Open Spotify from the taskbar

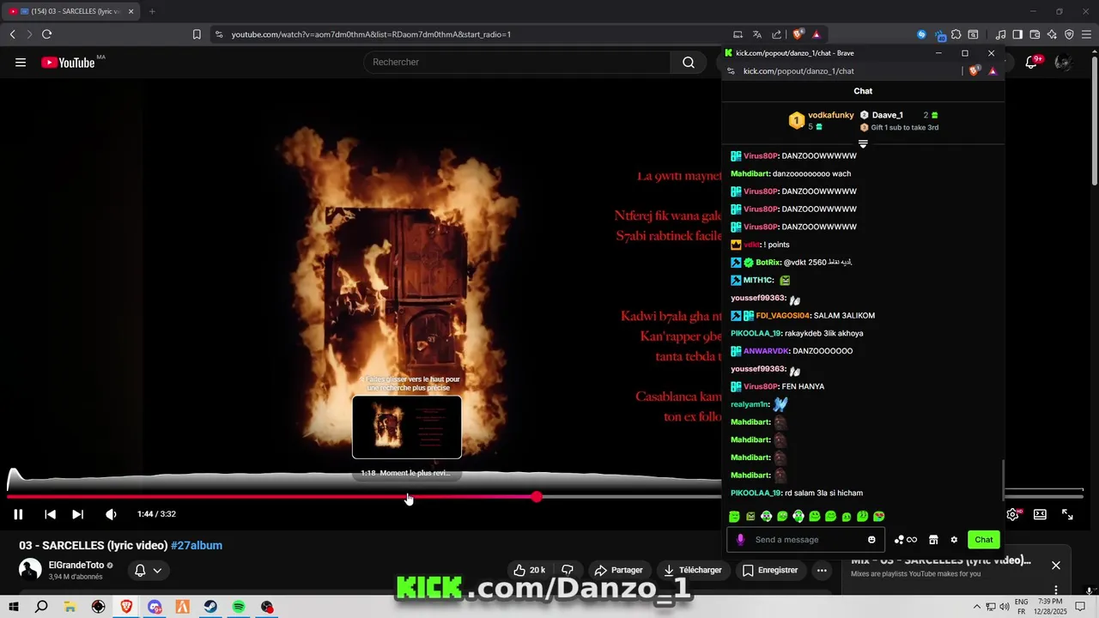pos(239,607)
